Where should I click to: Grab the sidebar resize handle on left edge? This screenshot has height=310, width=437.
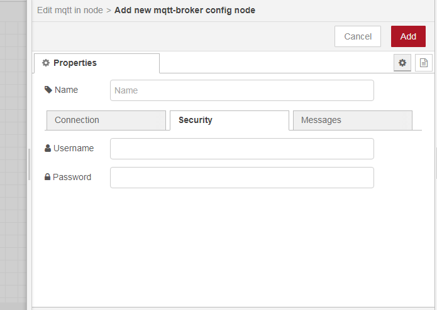[29, 164]
